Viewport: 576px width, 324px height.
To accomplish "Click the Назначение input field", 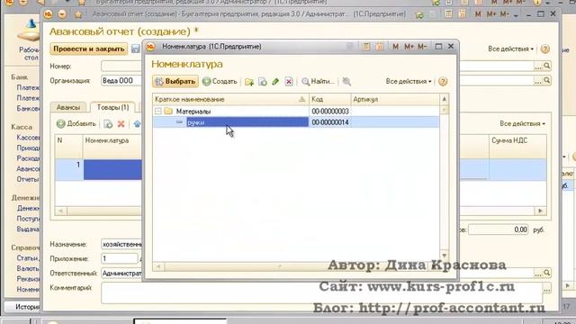I will pos(121,244).
